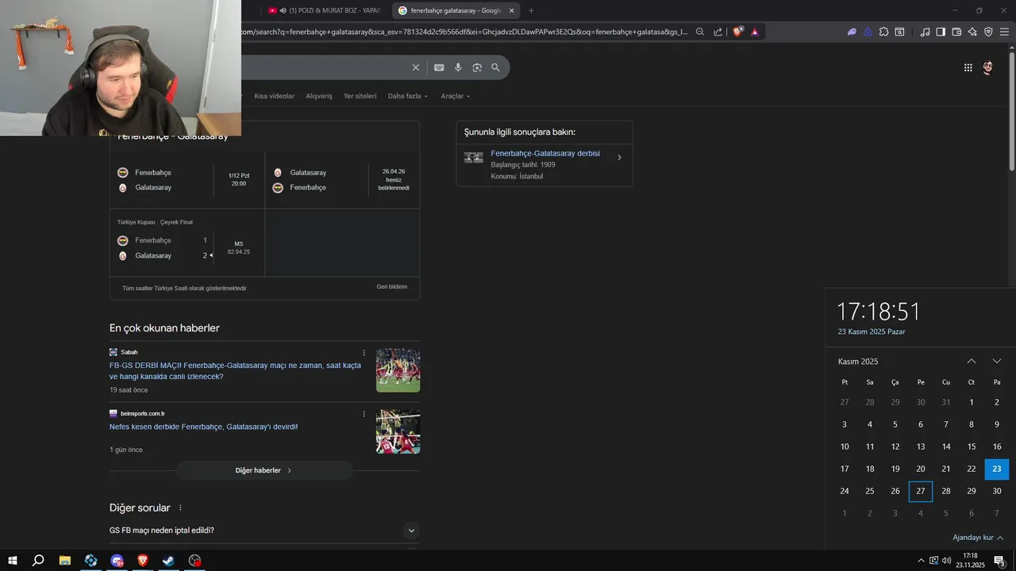Select highlighted day 23 in calendar
The image size is (1016, 571).
997,469
